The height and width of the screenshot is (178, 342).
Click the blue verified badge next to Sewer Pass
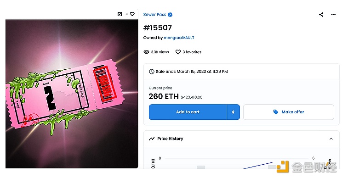[170, 15]
